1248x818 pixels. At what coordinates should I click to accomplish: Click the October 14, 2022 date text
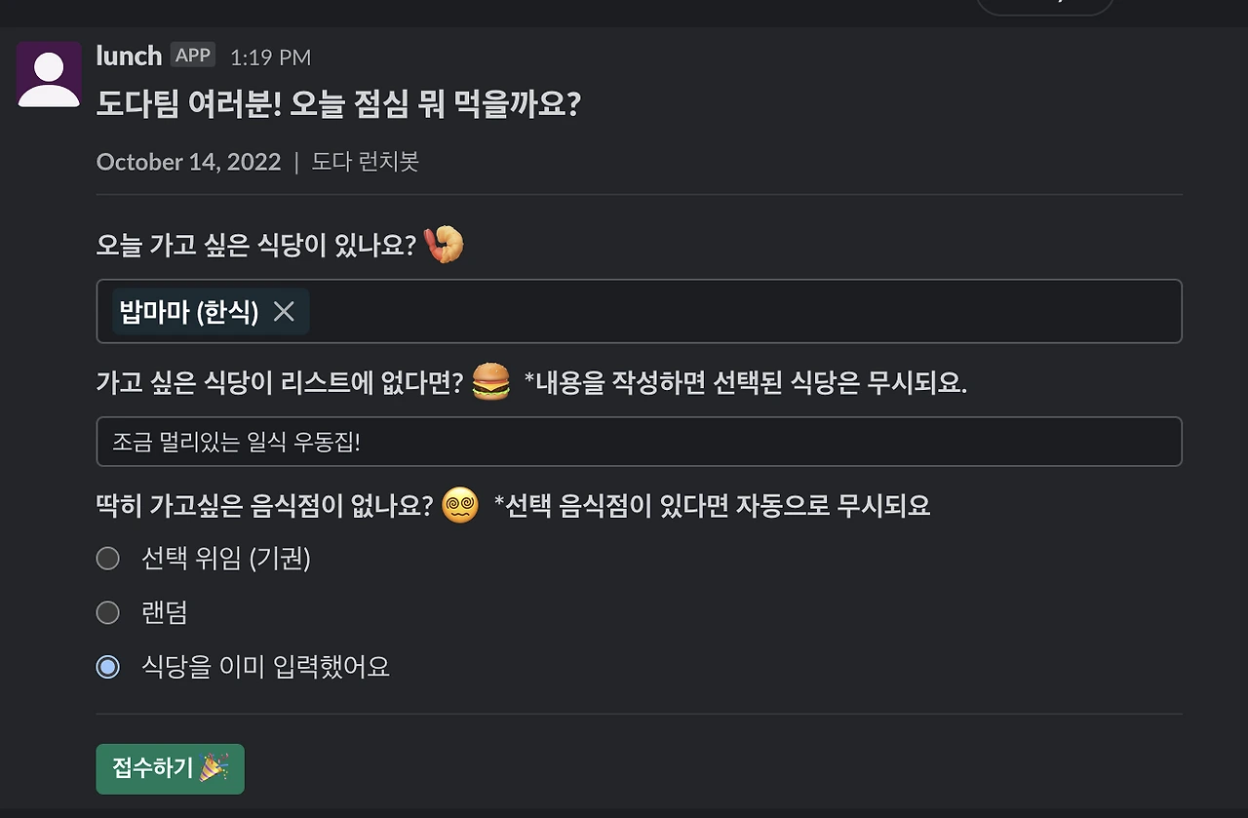188,162
